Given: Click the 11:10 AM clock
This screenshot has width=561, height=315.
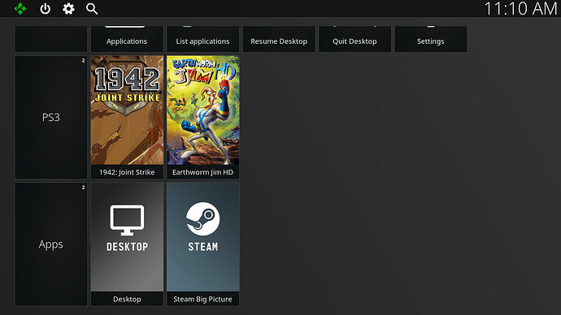Looking at the screenshot, I should [520, 9].
